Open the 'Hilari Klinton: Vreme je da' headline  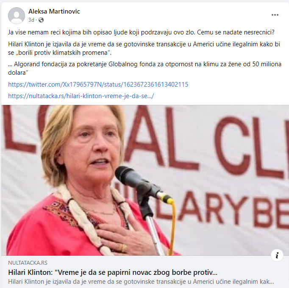(x=113, y=272)
